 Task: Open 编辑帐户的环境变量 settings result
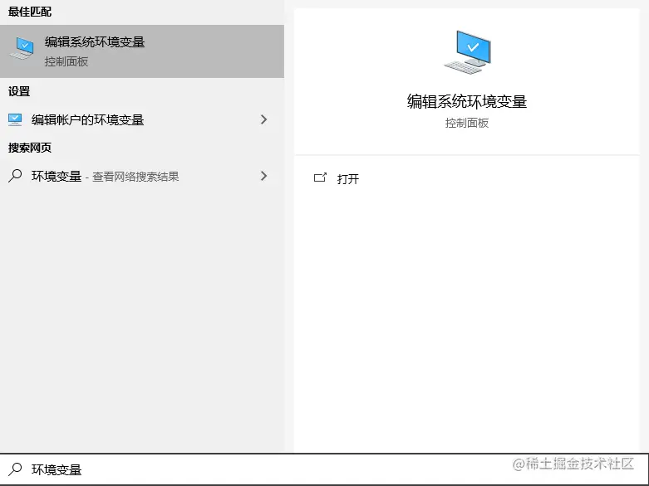click(142, 119)
